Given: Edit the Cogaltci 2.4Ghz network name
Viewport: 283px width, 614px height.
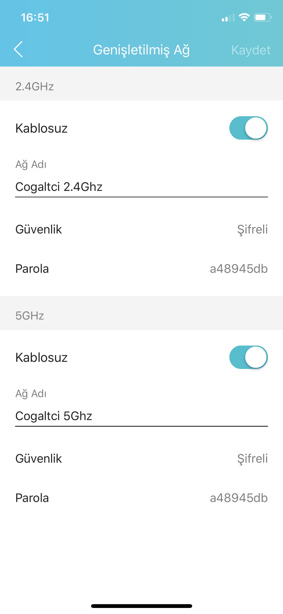Looking at the screenshot, I should [141, 187].
